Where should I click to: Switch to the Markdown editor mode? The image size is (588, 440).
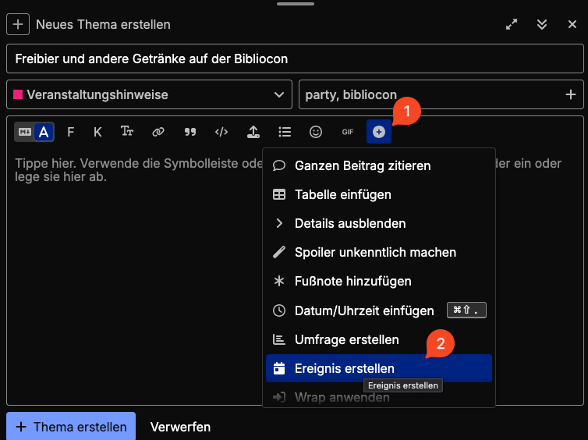coord(24,132)
